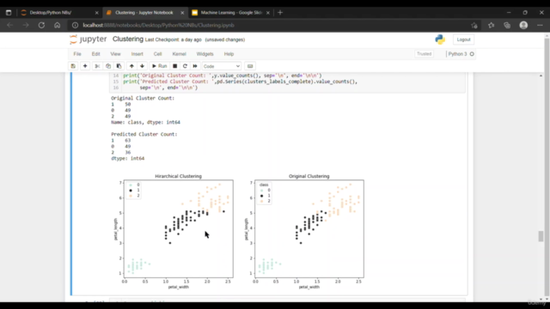Click code line 15 print statement

[x=240, y=82]
